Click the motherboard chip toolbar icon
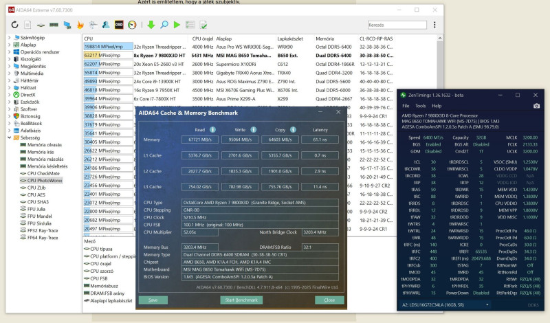Screen dimensions: 550x323 41,25
